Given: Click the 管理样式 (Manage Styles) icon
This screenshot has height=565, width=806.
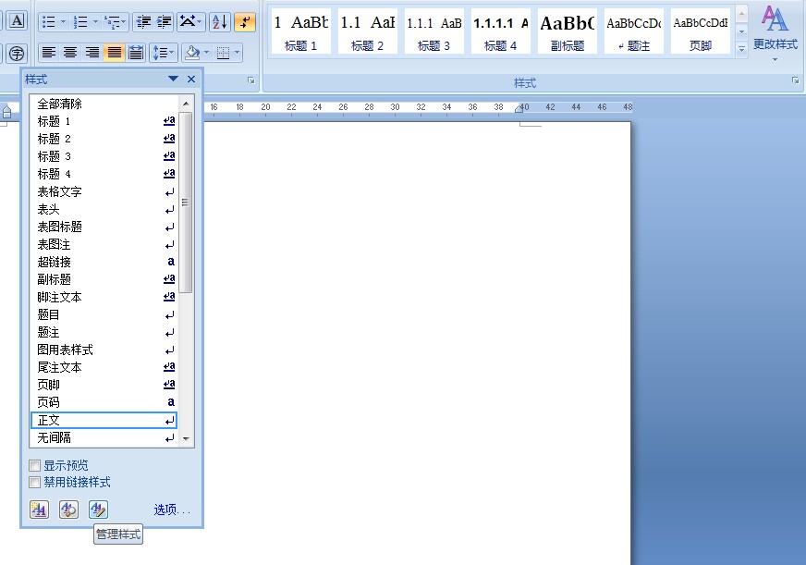Looking at the screenshot, I should 98,510.
